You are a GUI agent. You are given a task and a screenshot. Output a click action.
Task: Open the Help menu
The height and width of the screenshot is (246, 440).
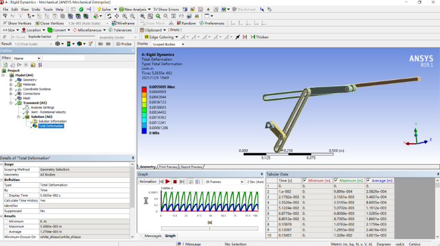click(x=59, y=9)
